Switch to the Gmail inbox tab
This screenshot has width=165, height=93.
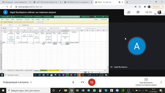pyautogui.click(x=16, y=2)
